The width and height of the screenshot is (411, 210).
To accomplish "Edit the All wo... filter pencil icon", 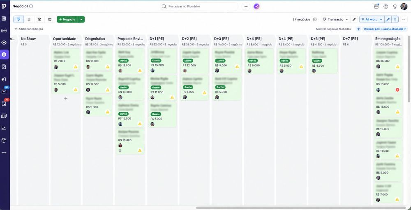I will pos(388,19).
